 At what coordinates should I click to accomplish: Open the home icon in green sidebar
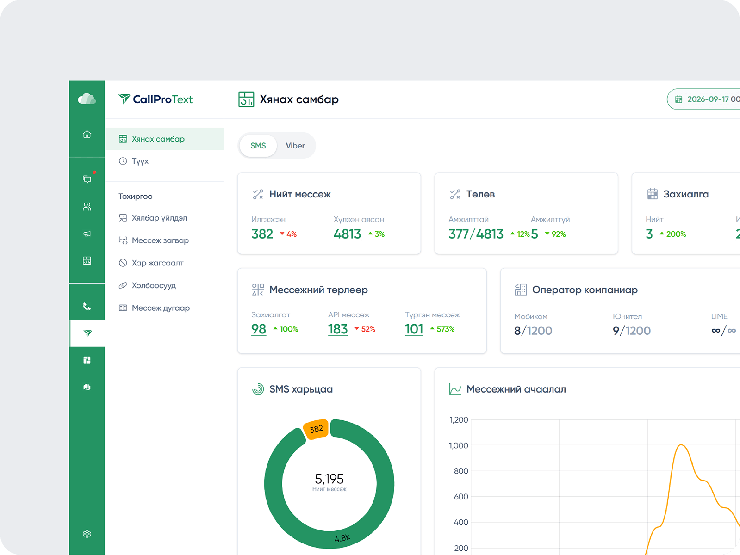point(87,134)
